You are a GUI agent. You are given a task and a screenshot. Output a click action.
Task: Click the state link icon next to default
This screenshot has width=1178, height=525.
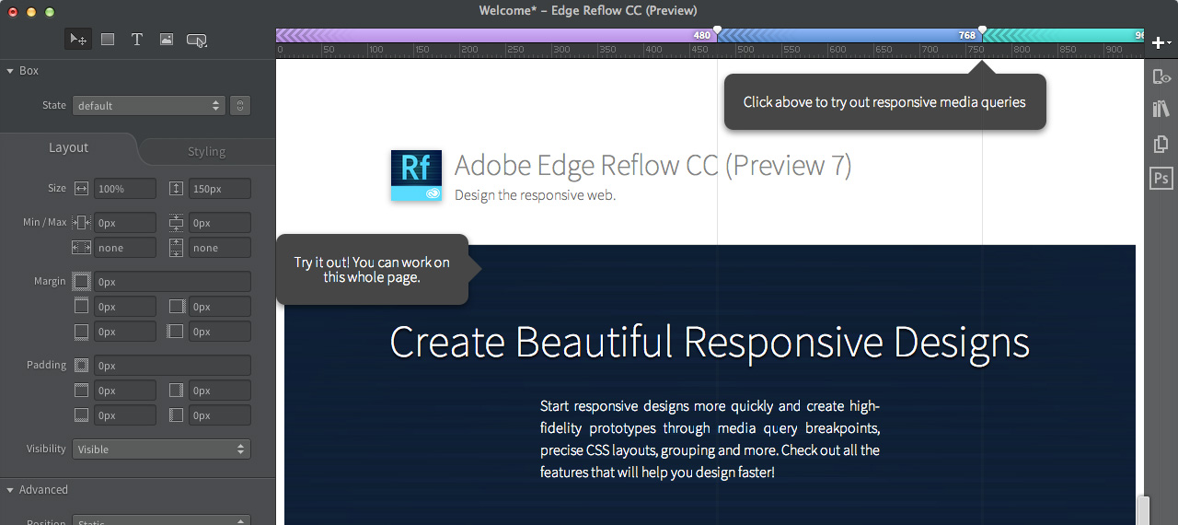(x=239, y=106)
